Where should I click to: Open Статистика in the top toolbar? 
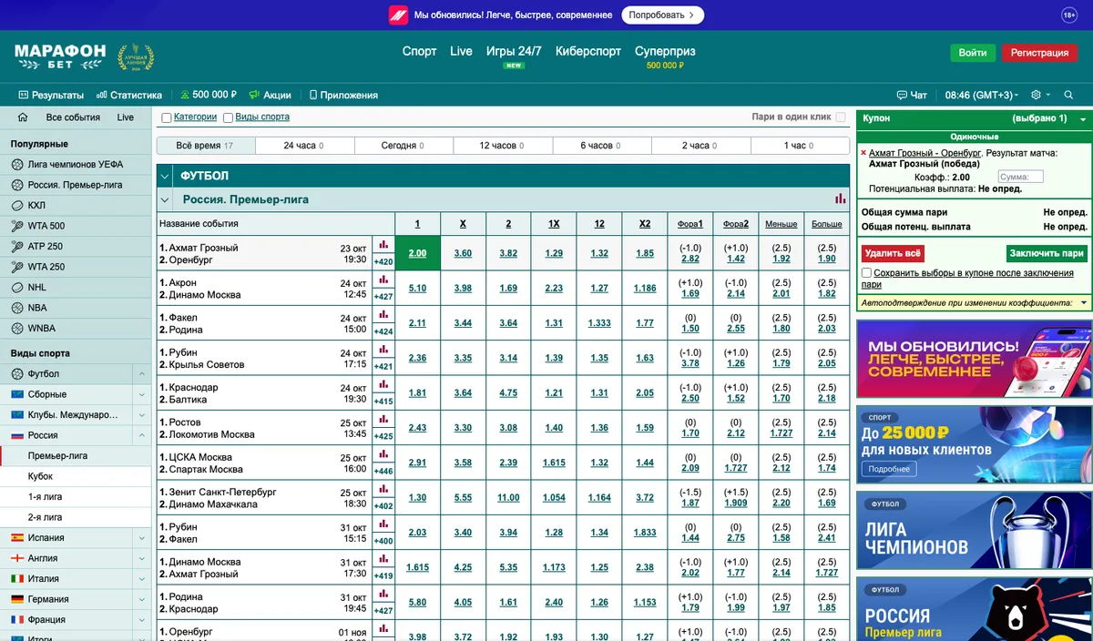(129, 95)
